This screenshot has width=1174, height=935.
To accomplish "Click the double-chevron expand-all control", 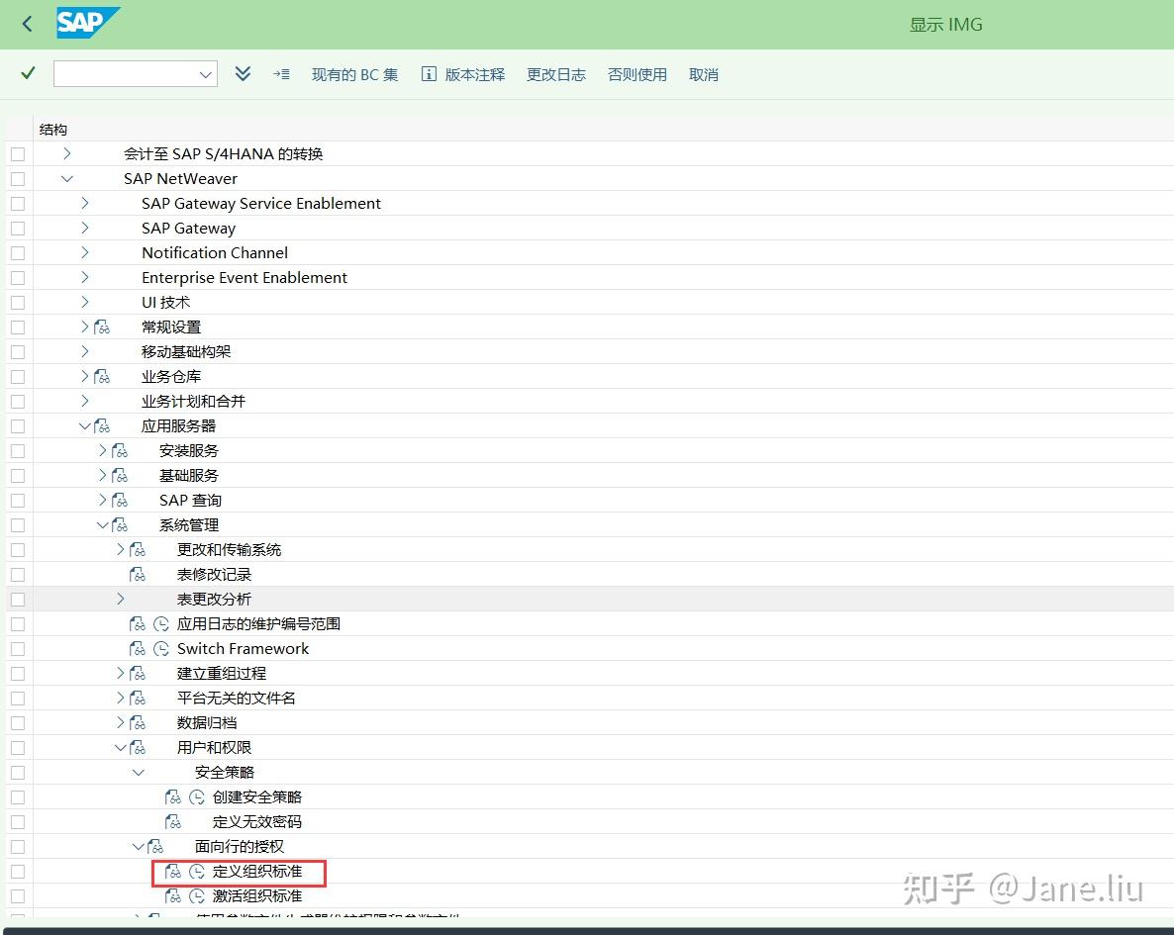I will pyautogui.click(x=244, y=73).
